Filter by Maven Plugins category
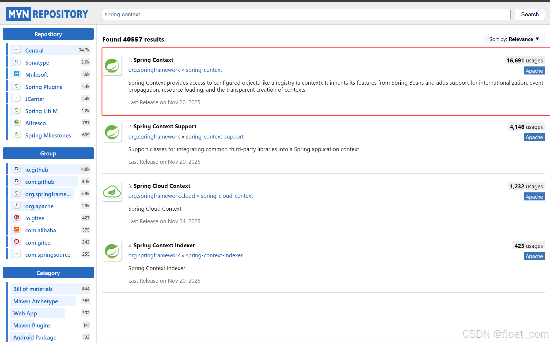This screenshot has height=343, width=550. (x=32, y=325)
